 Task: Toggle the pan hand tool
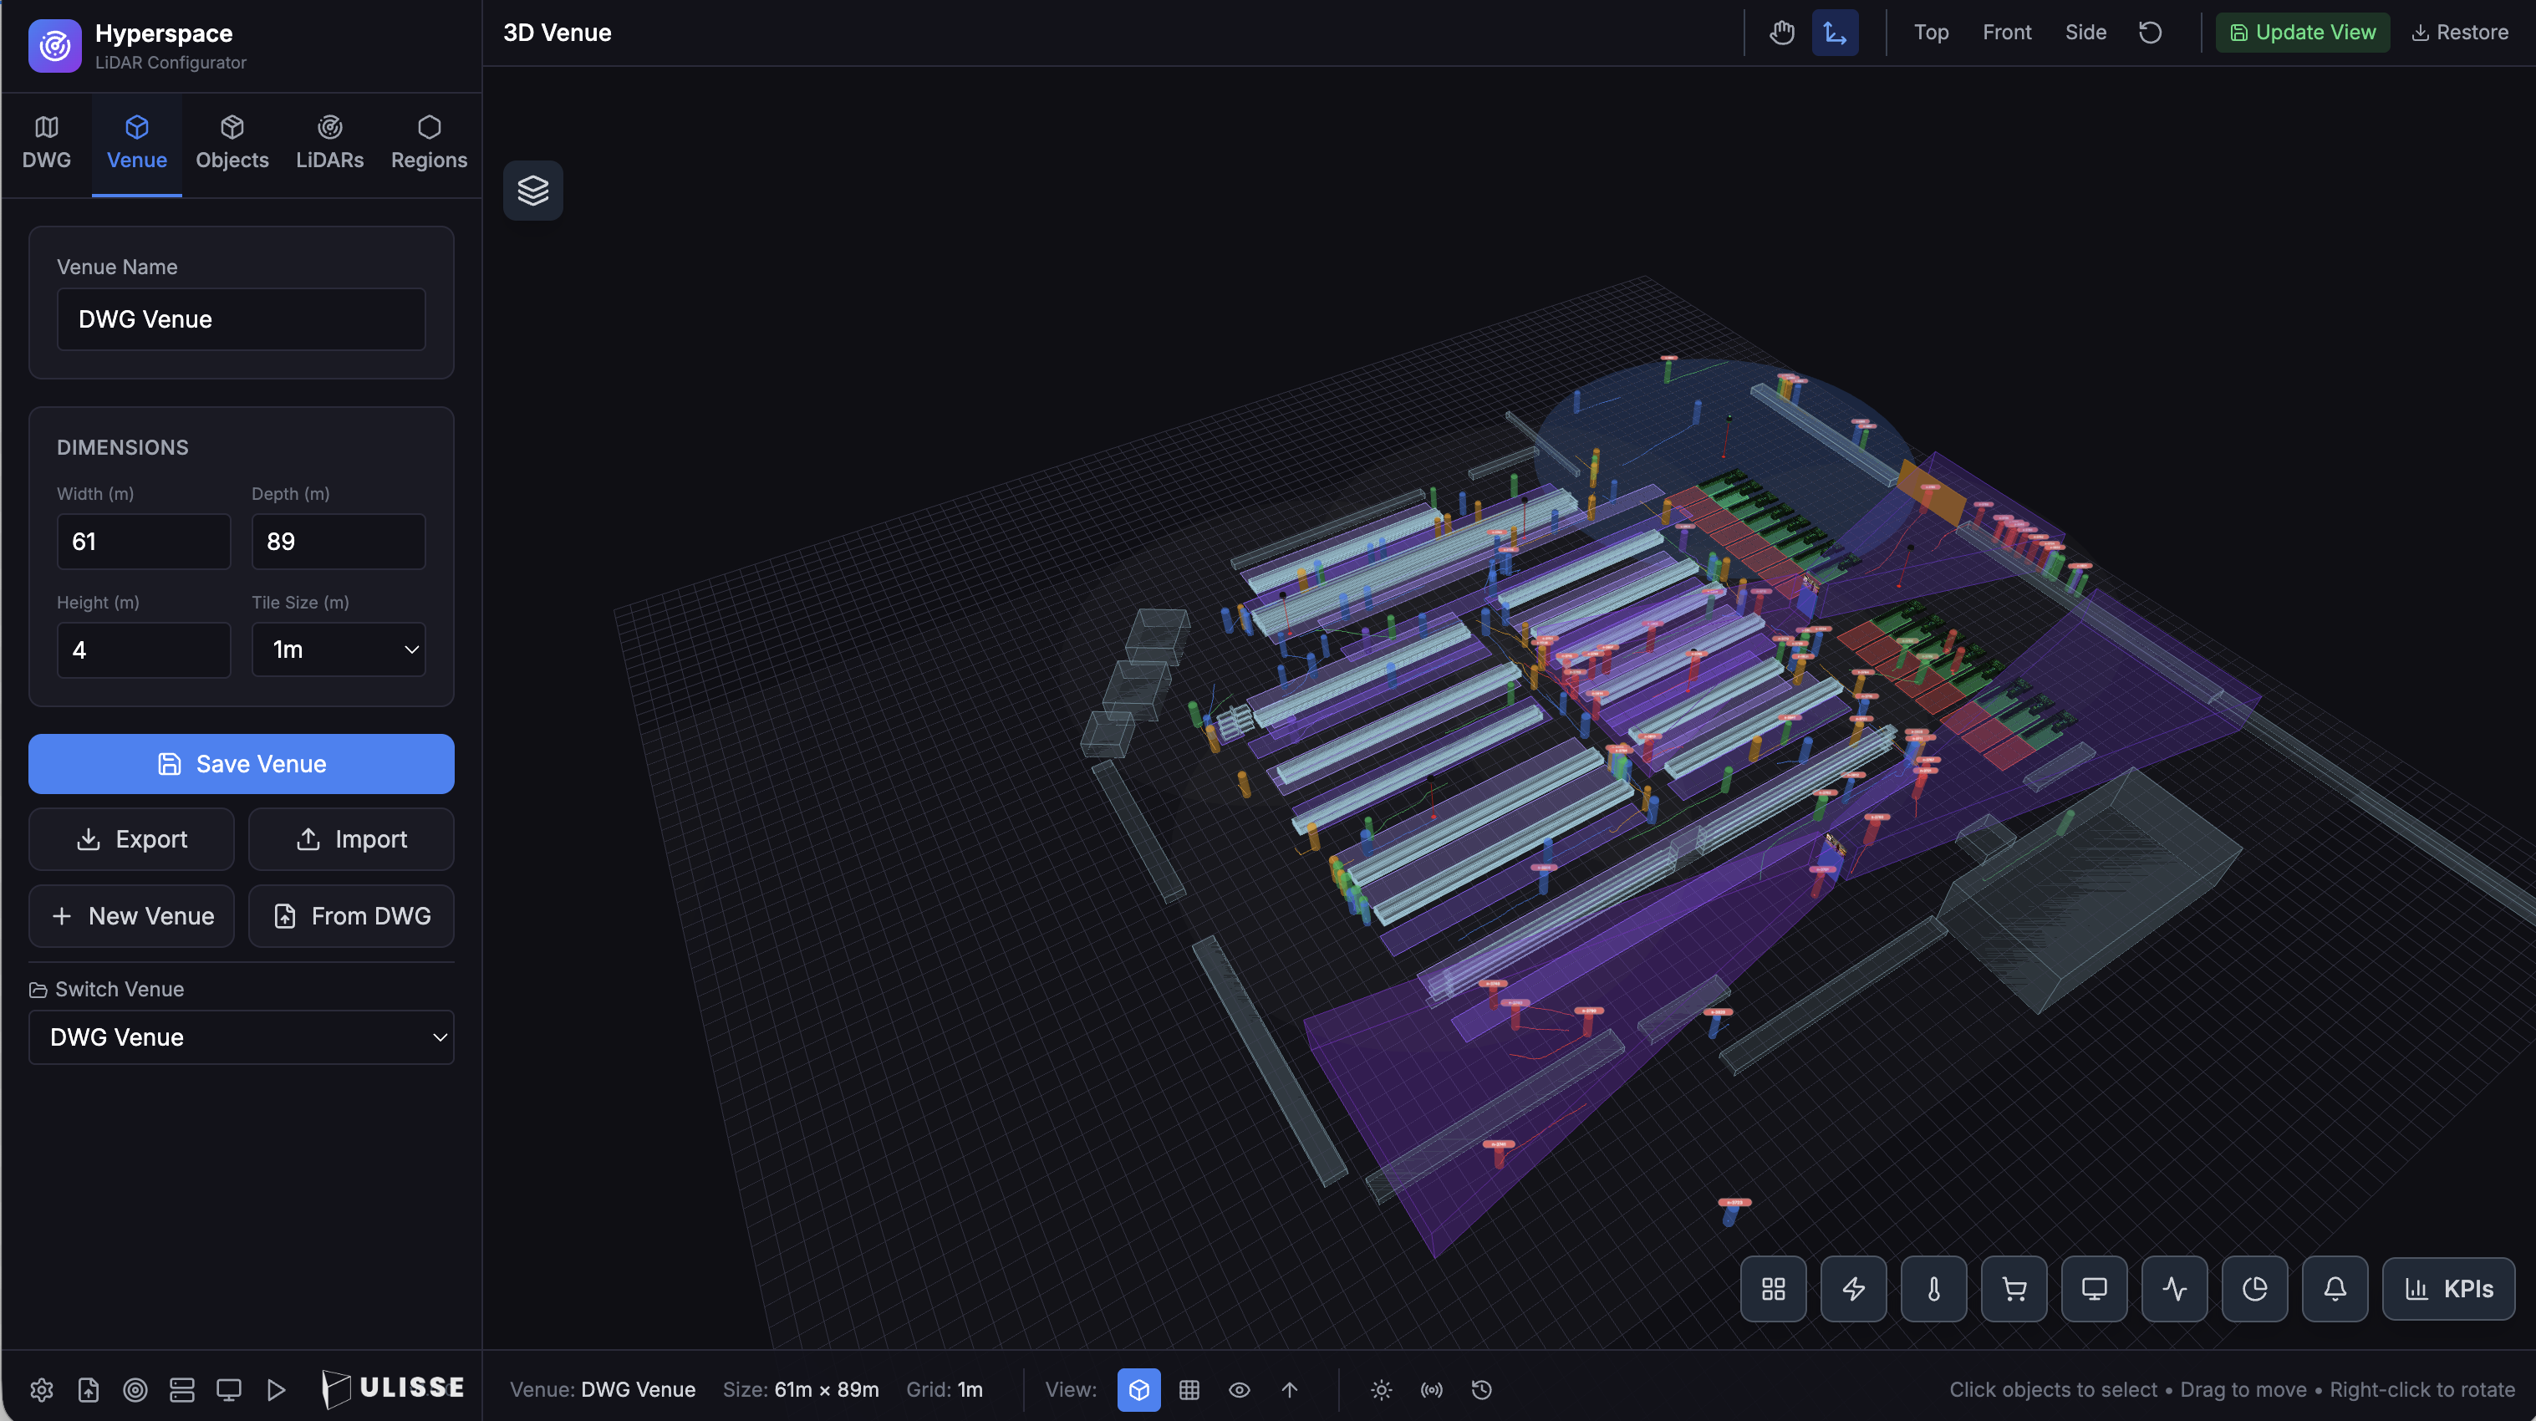pos(1781,33)
